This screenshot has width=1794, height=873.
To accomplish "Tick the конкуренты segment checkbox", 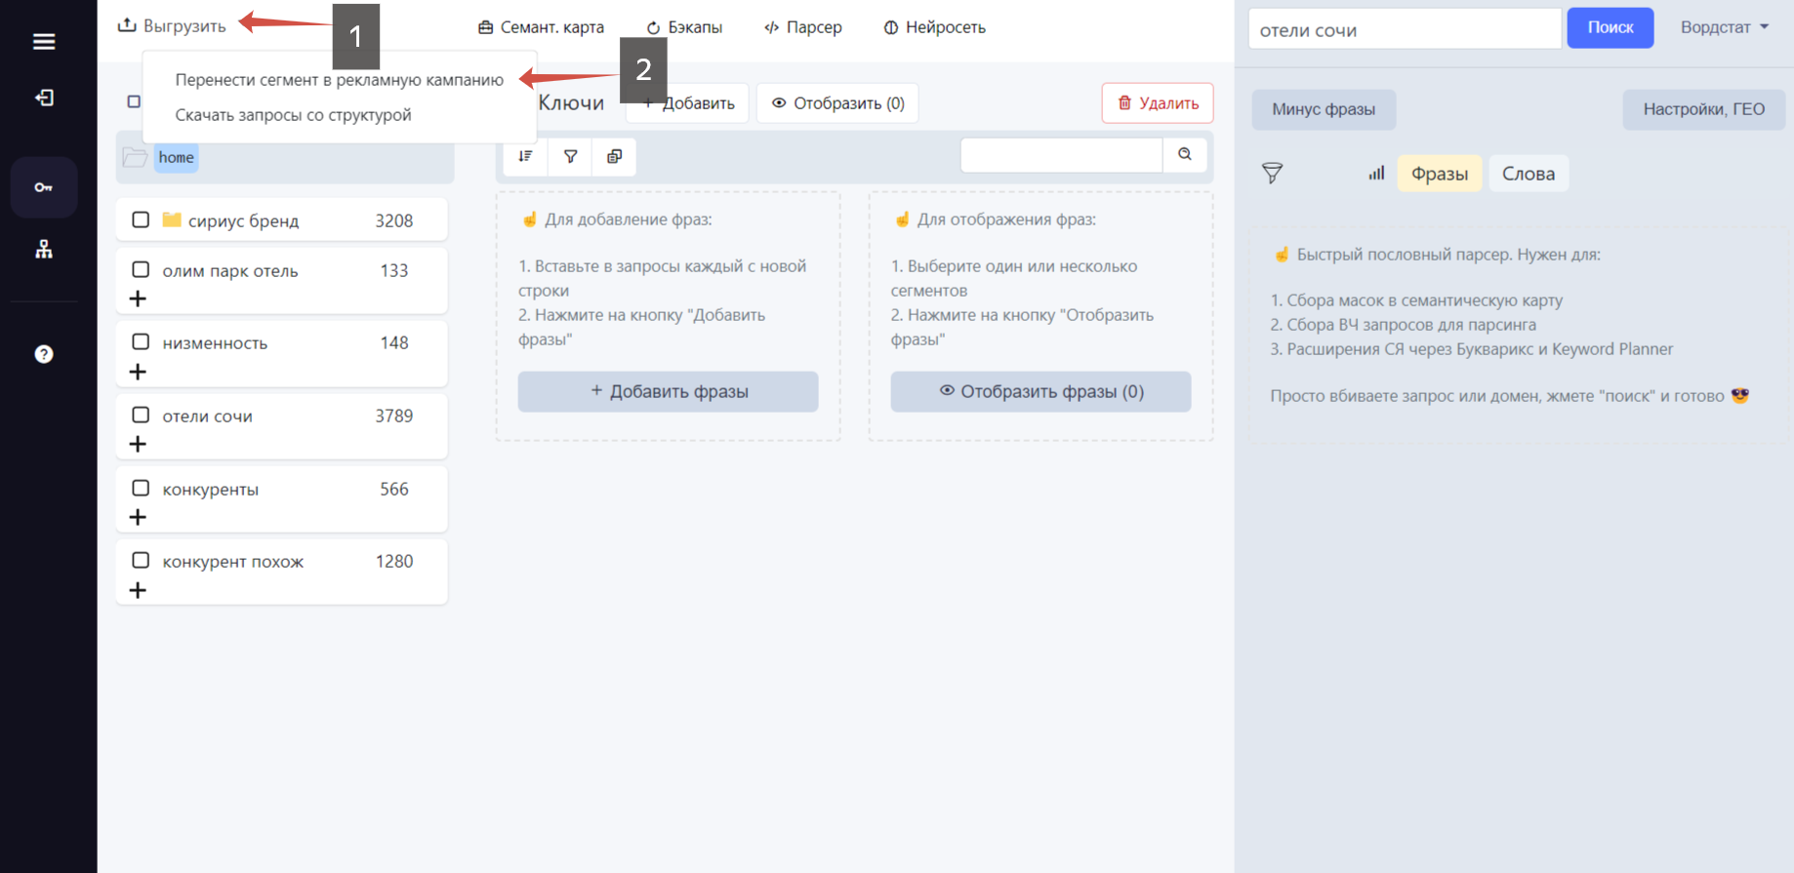I will pyautogui.click(x=141, y=488).
